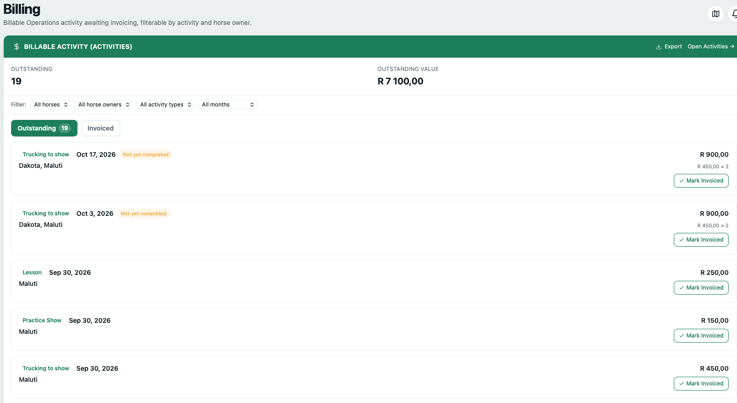The image size is (737, 403).
Task: Click the Export download icon
Action: [659, 47]
